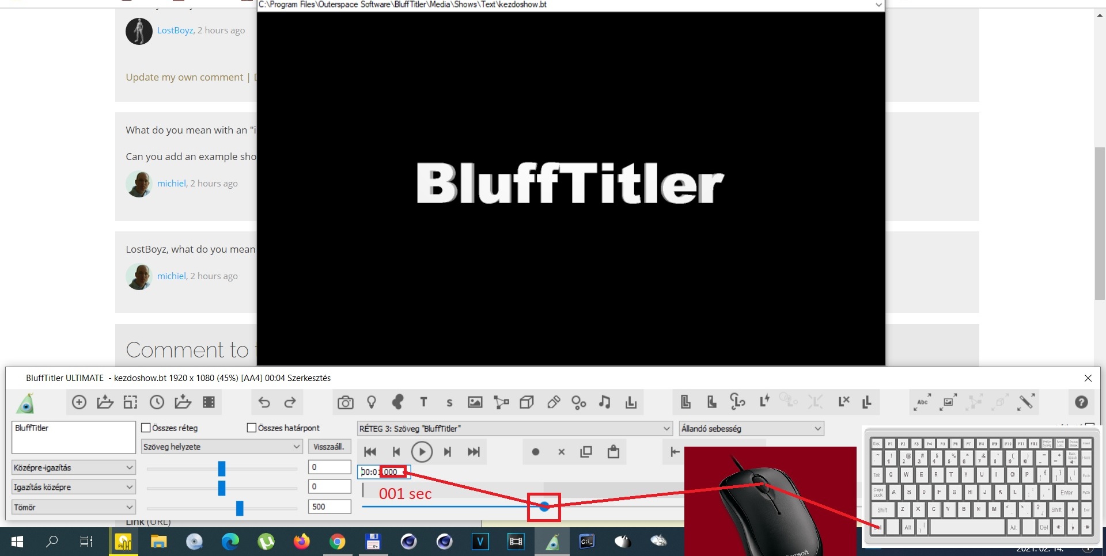The width and height of the screenshot is (1106, 556).
Task: Paste the keyframe using the clipboard icon
Action: pos(613,452)
